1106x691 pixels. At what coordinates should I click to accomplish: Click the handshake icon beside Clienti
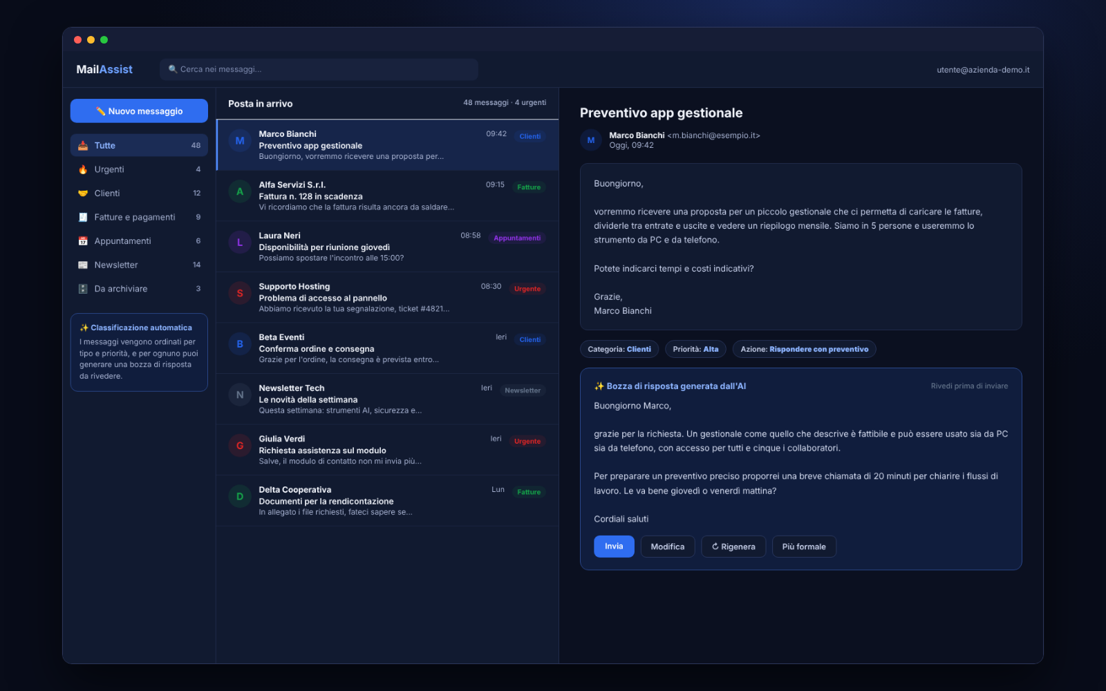83,193
